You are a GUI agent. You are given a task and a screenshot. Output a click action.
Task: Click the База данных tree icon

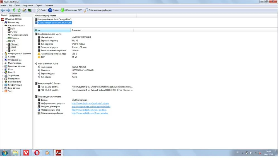(6, 88)
